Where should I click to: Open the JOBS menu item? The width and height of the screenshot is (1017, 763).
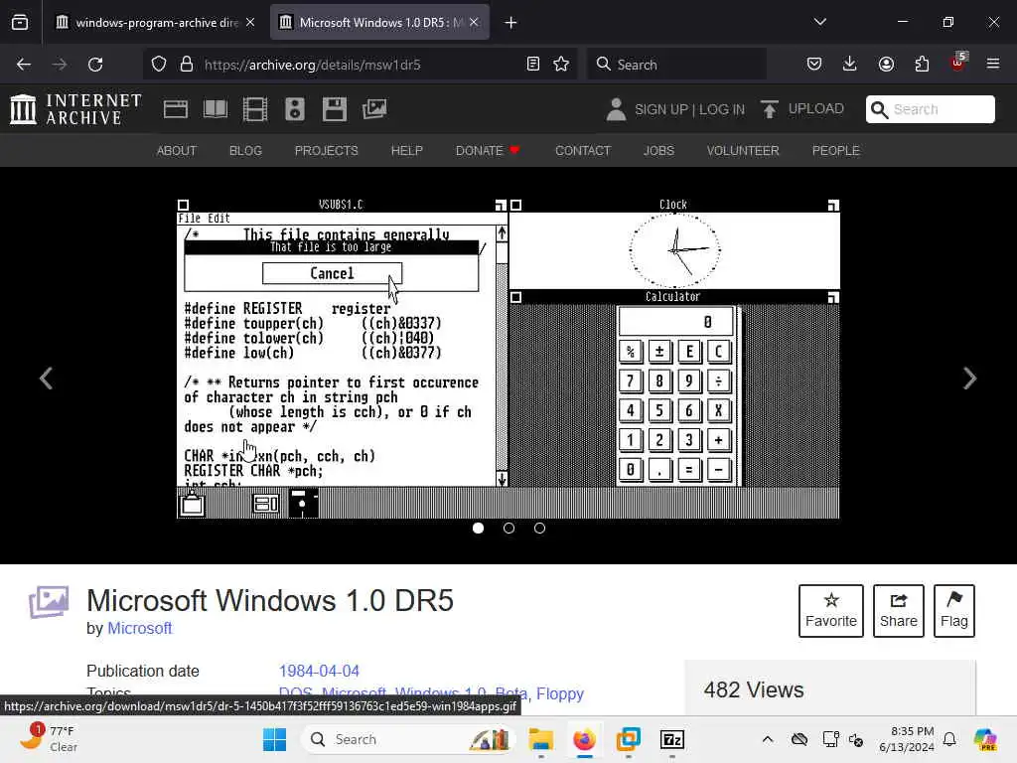(x=659, y=151)
